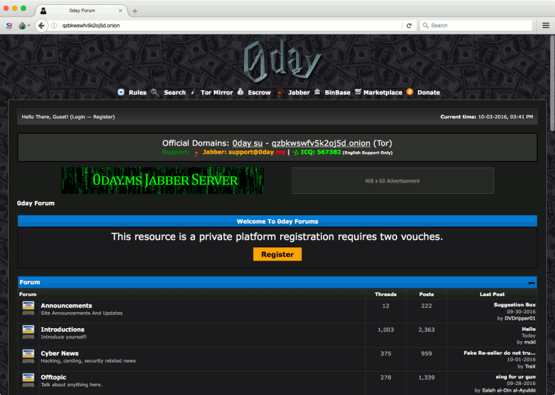Viewport: 555px width, 395px height.
Task: Open the browser hamburger menu
Action: click(x=545, y=25)
